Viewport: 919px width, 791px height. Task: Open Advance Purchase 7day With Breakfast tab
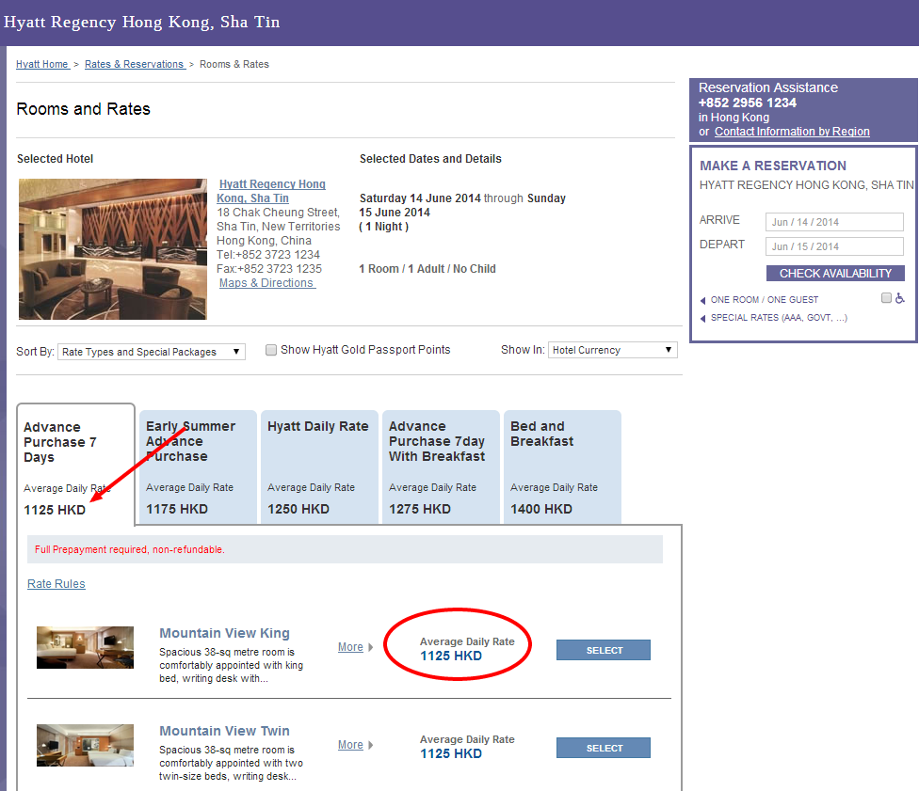[x=441, y=467]
